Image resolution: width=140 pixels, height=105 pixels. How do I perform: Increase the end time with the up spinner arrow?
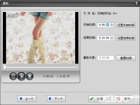[x=112, y=37]
